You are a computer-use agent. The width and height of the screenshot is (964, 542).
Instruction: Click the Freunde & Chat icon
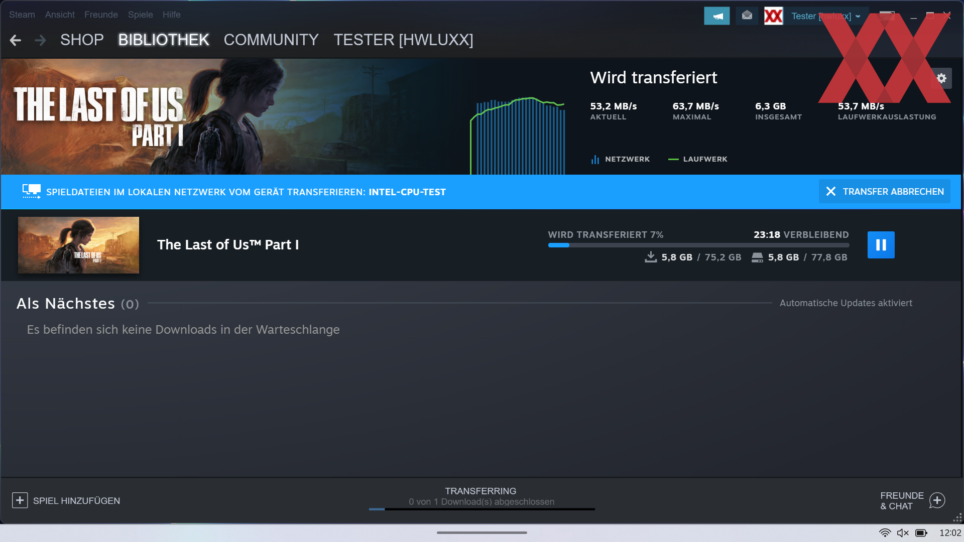pos(939,500)
